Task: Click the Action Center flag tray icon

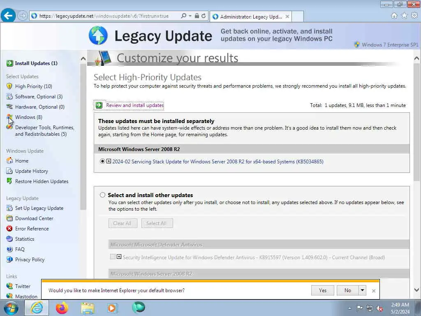Action: click(359, 308)
